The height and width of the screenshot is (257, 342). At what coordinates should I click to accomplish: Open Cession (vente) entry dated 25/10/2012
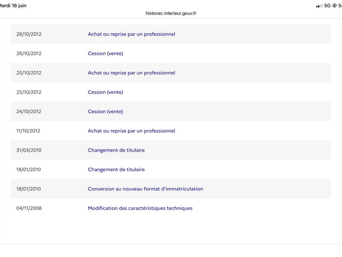tap(105, 92)
